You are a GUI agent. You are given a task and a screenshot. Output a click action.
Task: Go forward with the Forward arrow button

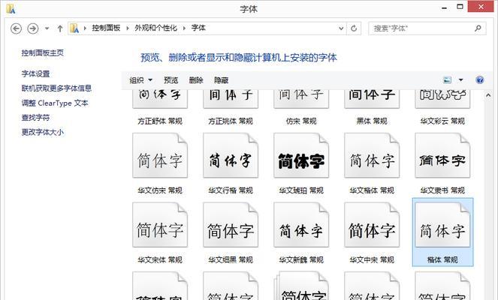(x=33, y=28)
